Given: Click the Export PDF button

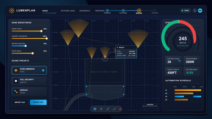Looking at the screenshot, I should pos(38,102).
